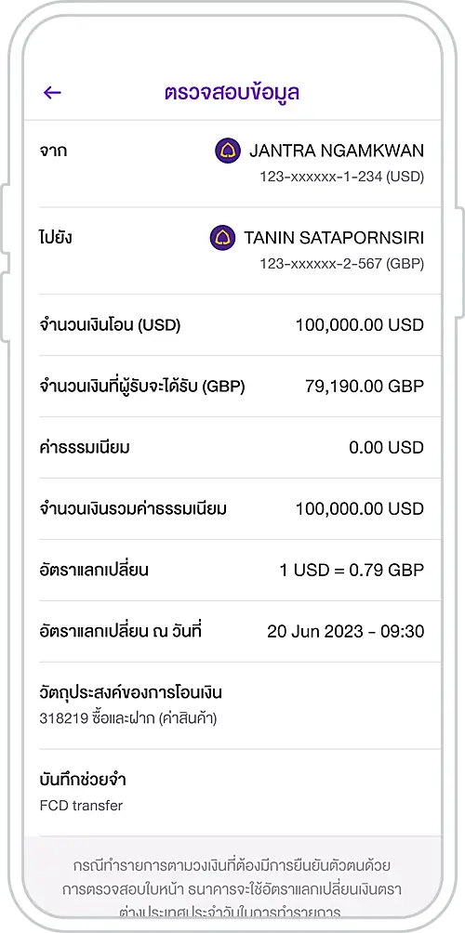
Task: Tap the gray disclaimer notice at bottom
Action: pos(232,884)
